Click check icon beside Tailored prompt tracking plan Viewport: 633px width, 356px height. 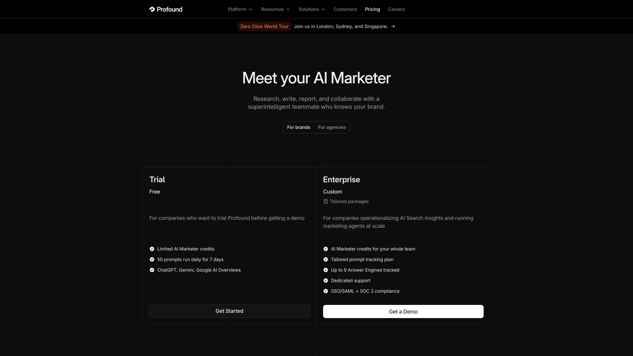[326, 259]
